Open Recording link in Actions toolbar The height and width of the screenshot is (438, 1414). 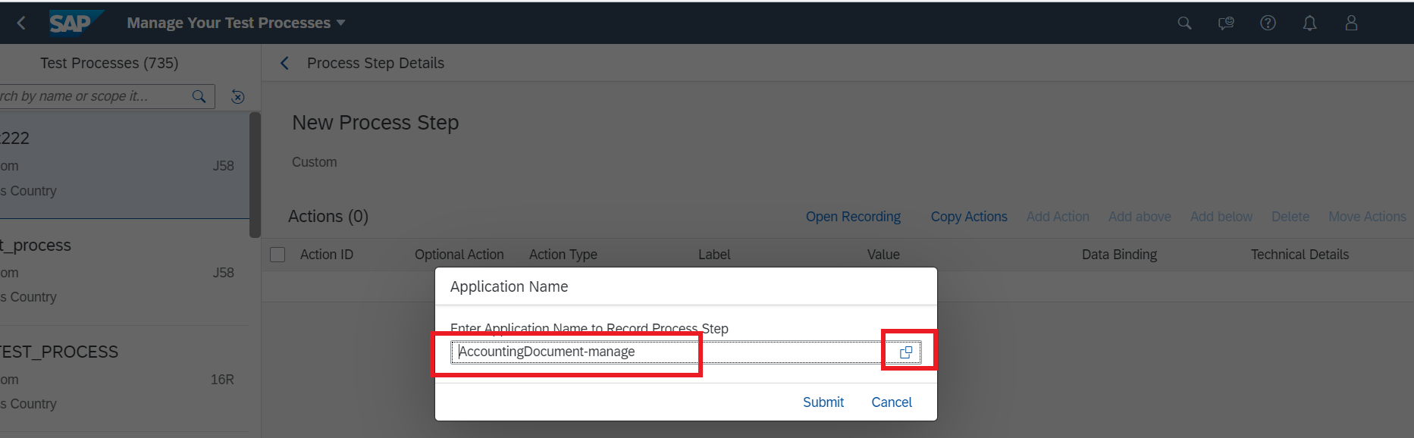853,217
